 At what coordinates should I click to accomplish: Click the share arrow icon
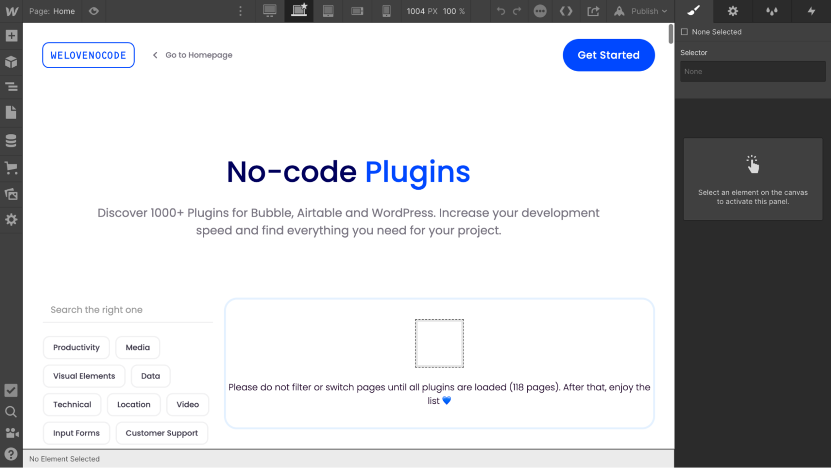(x=593, y=11)
